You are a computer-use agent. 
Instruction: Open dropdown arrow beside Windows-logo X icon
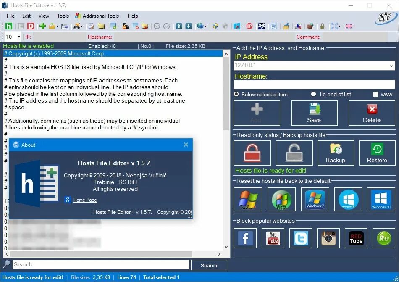[x=242, y=26]
